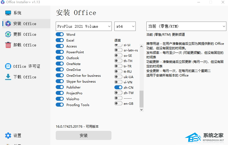The height and width of the screenshot is (145, 228).
Task: Disable OneDrive for business toggle
Action: point(60,75)
